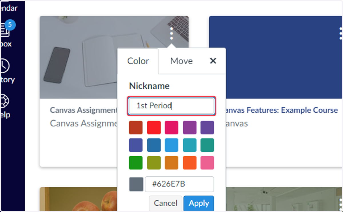Open the Help lifebuoy icon in sidebar
The image size is (343, 212).
[x=5, y=101]
